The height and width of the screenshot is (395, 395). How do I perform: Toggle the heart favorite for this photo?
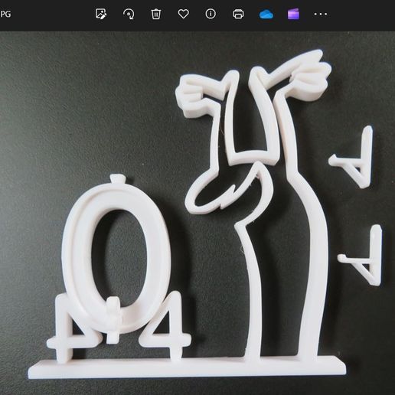point(184,14)
